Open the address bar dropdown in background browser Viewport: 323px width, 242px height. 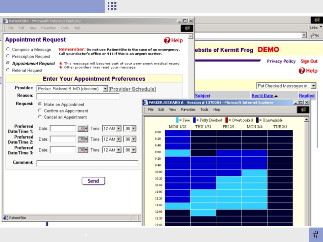(304, 35)
